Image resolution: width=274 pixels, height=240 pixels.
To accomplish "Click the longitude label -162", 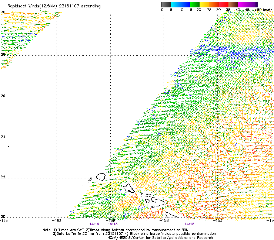I will click(x=57, y=220).
